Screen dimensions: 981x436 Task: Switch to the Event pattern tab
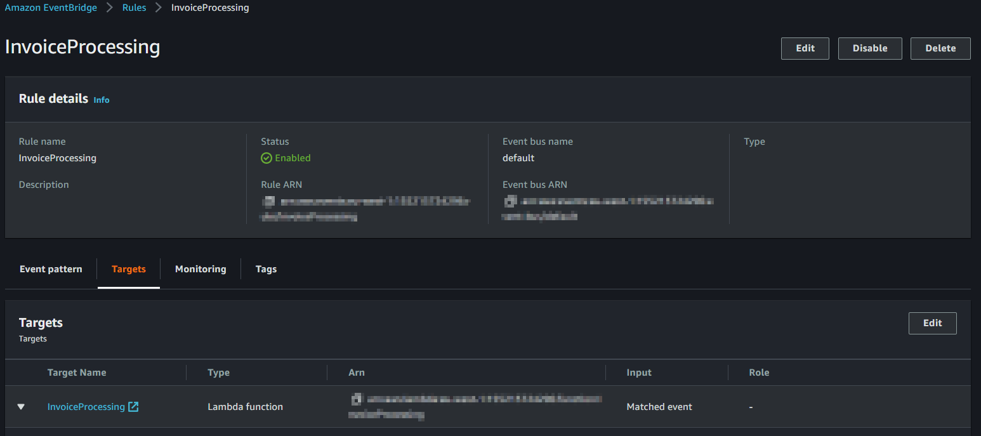tap(51, 269)
